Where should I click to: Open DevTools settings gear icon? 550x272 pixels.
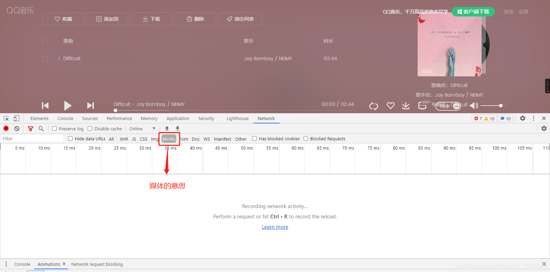click(522, 118)
